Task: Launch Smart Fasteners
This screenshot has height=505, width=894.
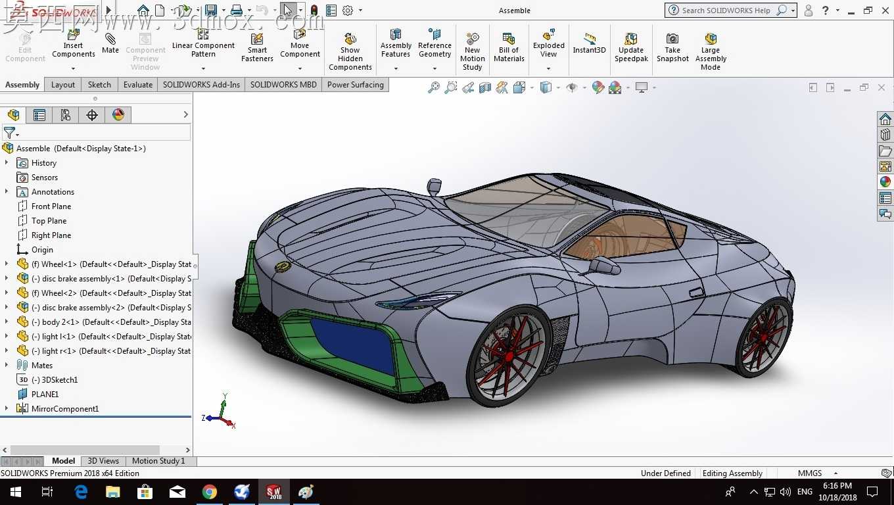Action: tap(257, 46)
